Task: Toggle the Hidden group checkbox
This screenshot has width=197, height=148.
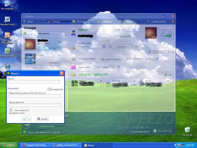Action: [115, 36]
